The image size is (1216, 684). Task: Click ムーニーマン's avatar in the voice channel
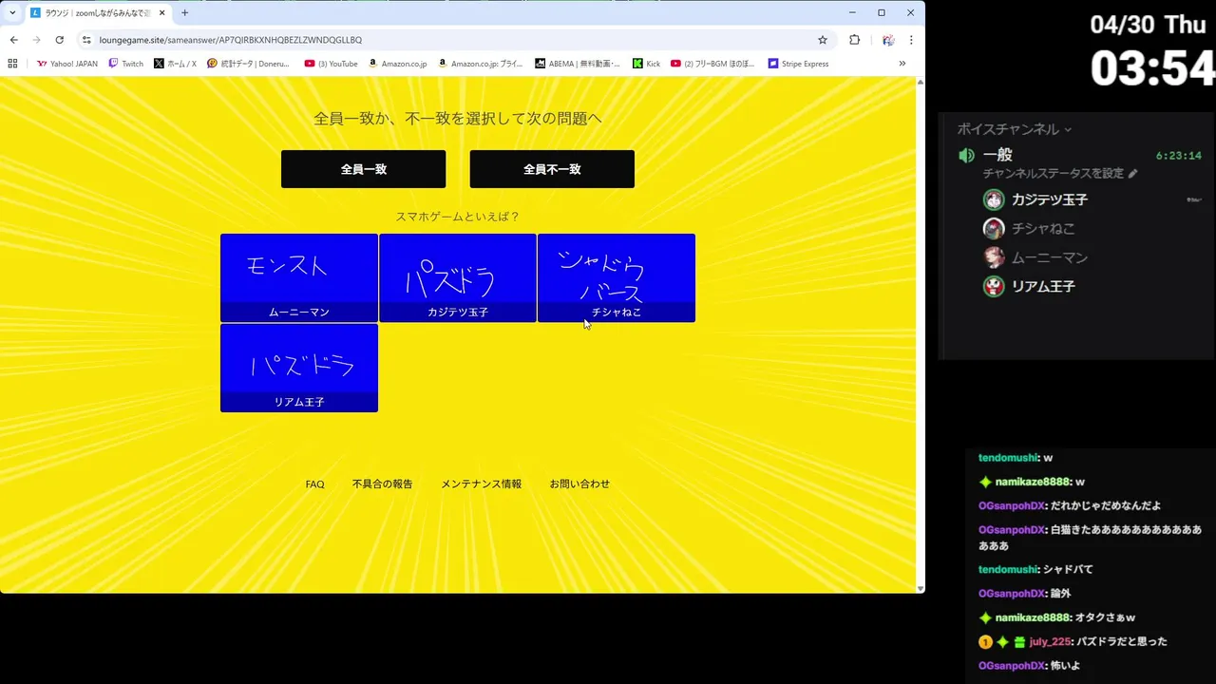(x=994, y=257)
